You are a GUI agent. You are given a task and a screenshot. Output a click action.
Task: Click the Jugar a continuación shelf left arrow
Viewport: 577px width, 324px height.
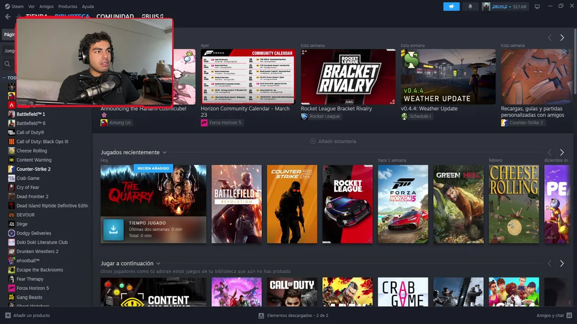(550, 263)
